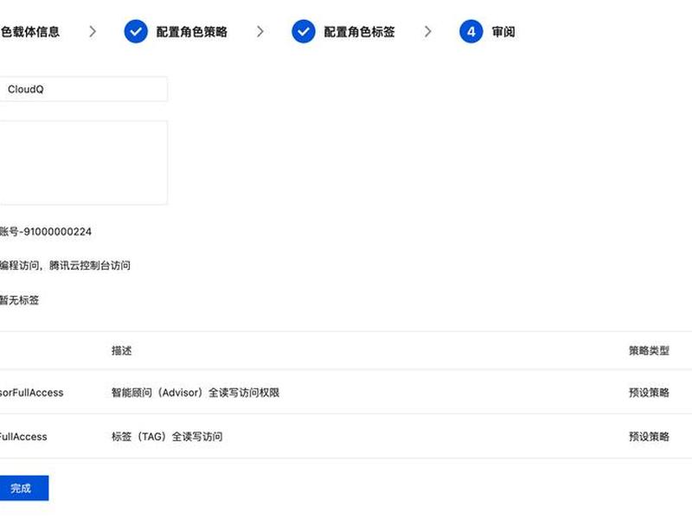Click into the empty description text area
This screenshot has height=519, width=692.
point(83,163)
